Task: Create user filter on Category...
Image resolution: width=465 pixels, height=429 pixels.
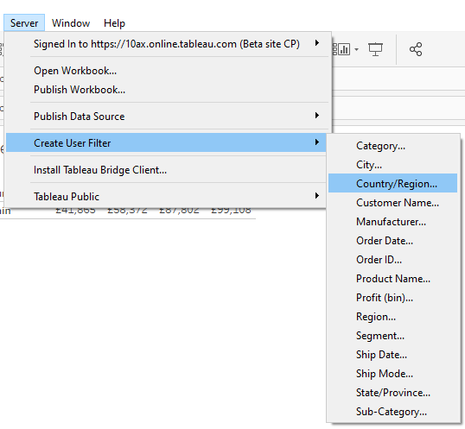Action: point(392,146)
